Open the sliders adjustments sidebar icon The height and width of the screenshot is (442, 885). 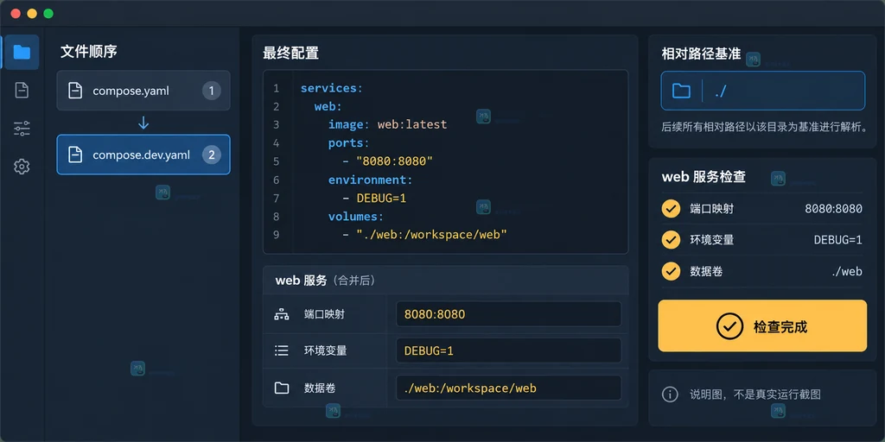point(22,129)
